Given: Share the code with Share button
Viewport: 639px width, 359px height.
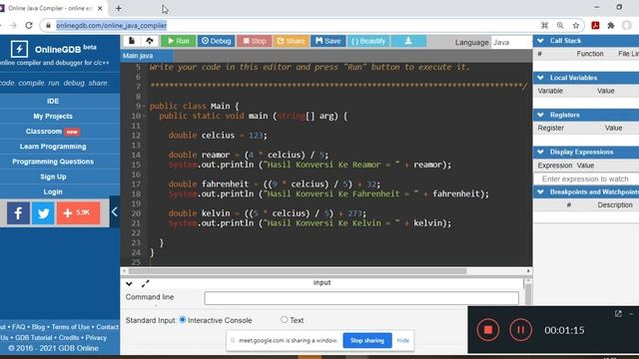Looking at the screenshot, I should pos(291,41).
